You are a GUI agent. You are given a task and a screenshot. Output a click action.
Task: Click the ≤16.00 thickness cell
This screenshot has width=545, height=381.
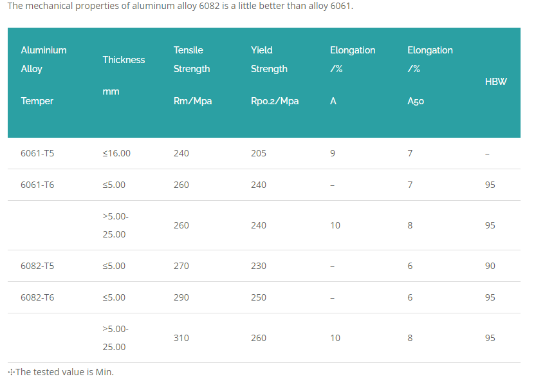[x=116, y=153]
